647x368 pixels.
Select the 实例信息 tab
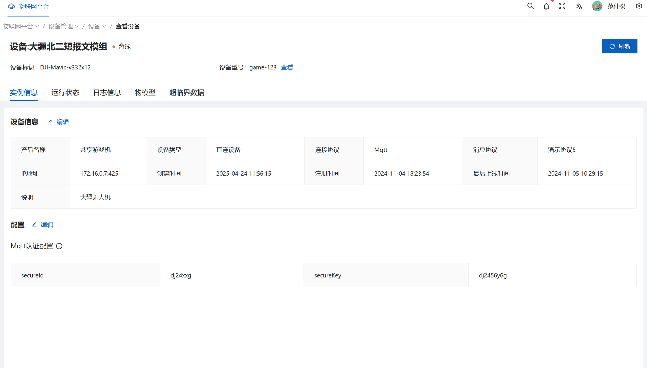pyautogui.click(x=24, y=93)
